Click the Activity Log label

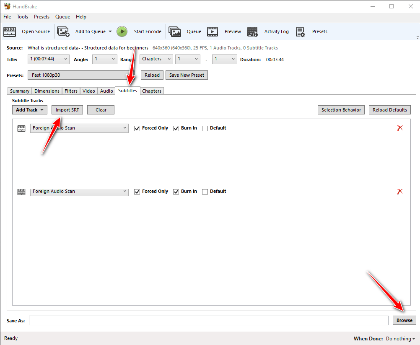coord(276,31)
